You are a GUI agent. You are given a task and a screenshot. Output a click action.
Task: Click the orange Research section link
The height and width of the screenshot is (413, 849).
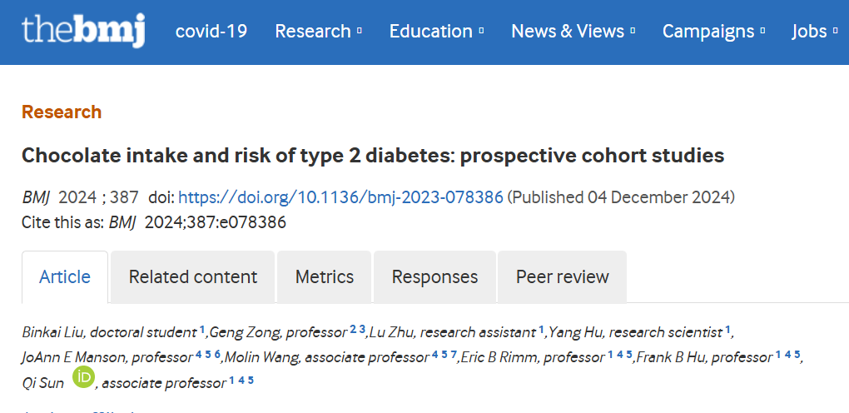[62, 112]
